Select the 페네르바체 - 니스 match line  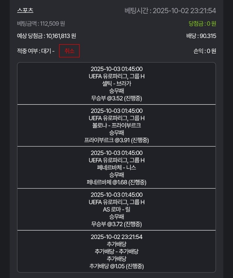pos(116,168)
